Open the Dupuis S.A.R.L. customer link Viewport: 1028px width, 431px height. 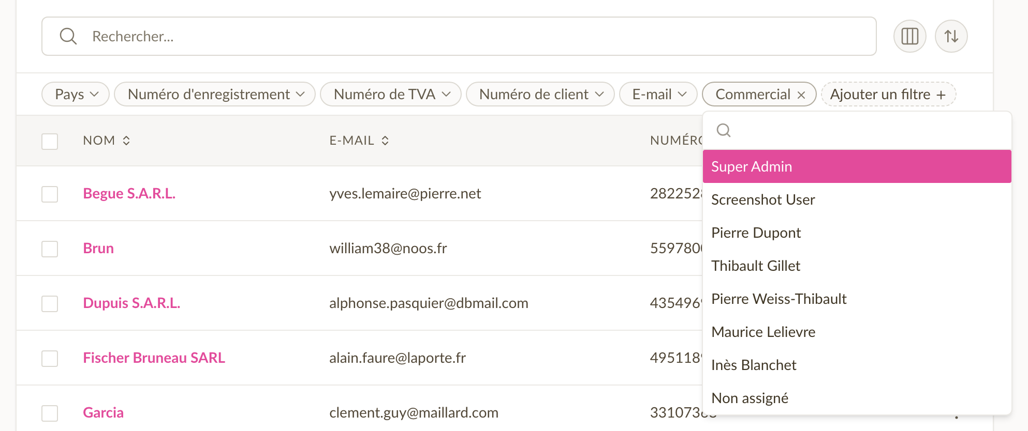(131, 303)
